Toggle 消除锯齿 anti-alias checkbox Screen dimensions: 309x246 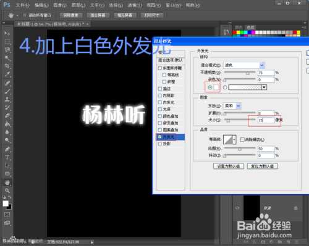point(242,139)
